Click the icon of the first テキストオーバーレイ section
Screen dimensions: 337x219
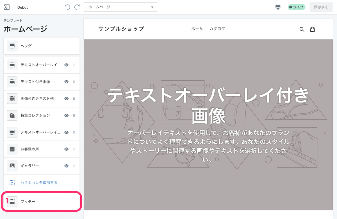(x=12, y=65)
